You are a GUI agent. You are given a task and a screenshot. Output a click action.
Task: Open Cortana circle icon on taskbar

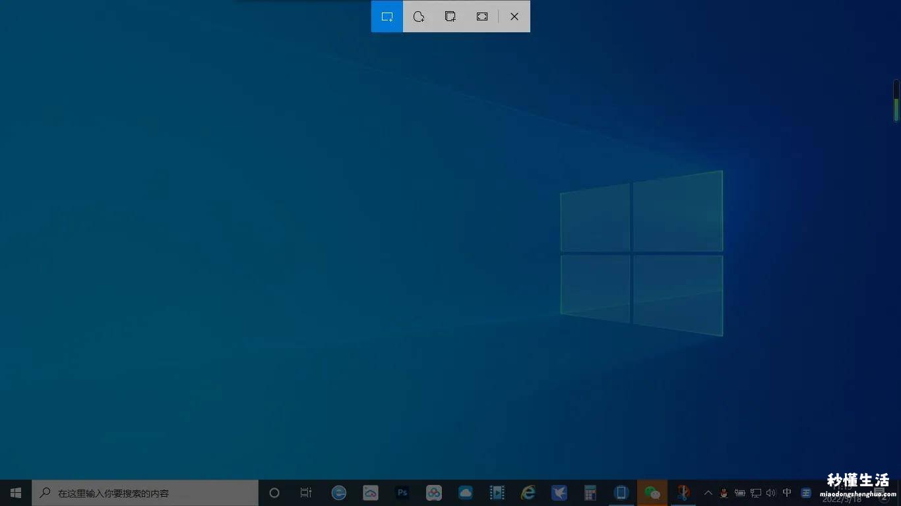click(274, 493)
